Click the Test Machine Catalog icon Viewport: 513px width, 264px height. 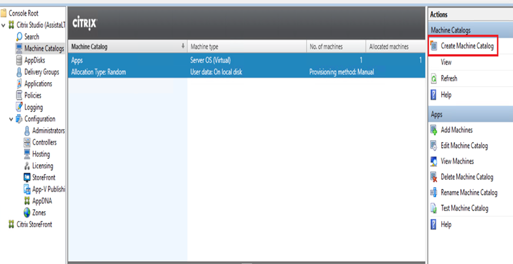434,209
